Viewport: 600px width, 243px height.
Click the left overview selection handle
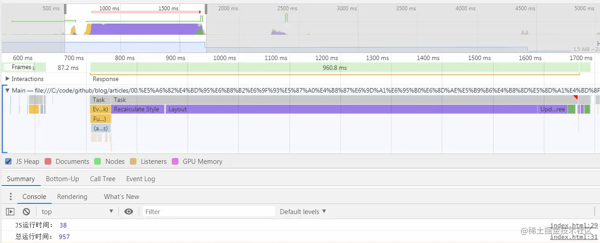(x=65, y=9)
